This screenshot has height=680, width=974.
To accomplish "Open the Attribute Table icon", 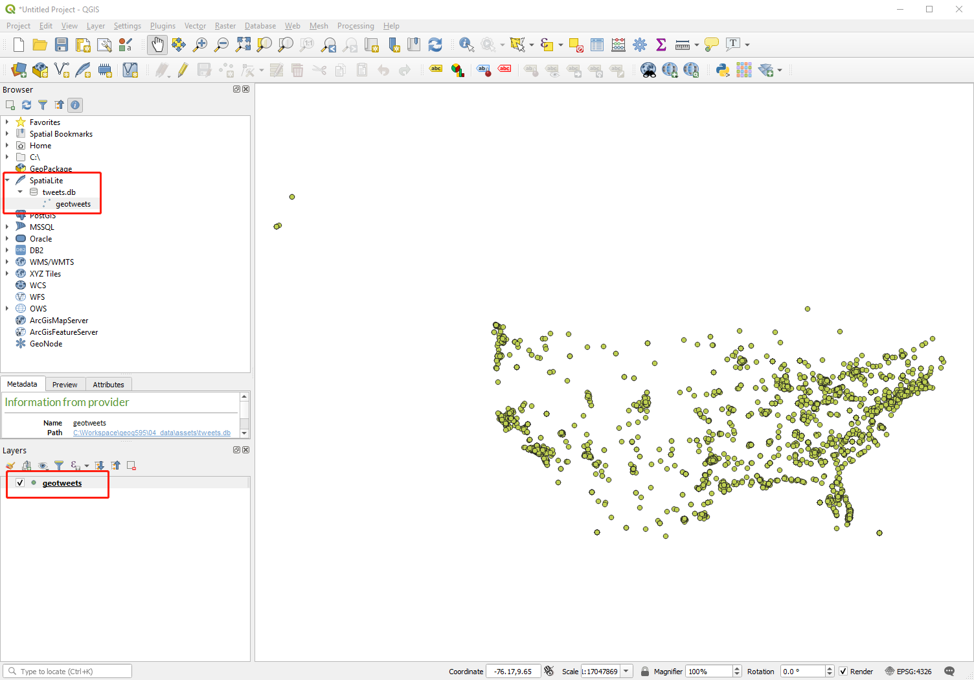I will (x=596, y=45).
